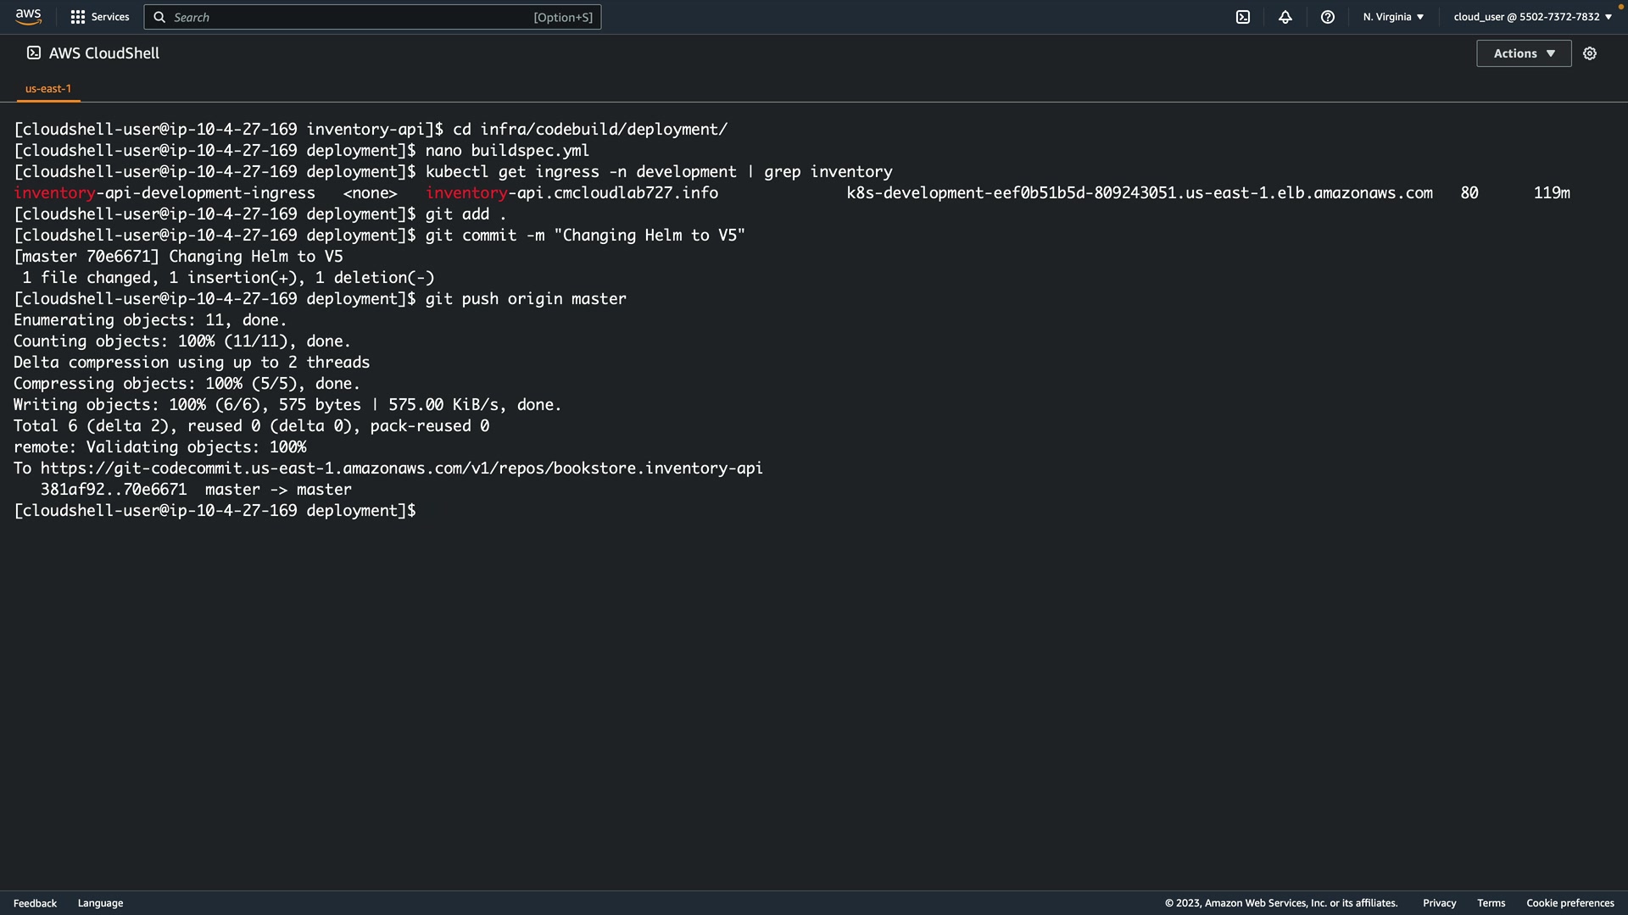Open the Privacy link
1628x915 pixels.
coord(1439,903)
